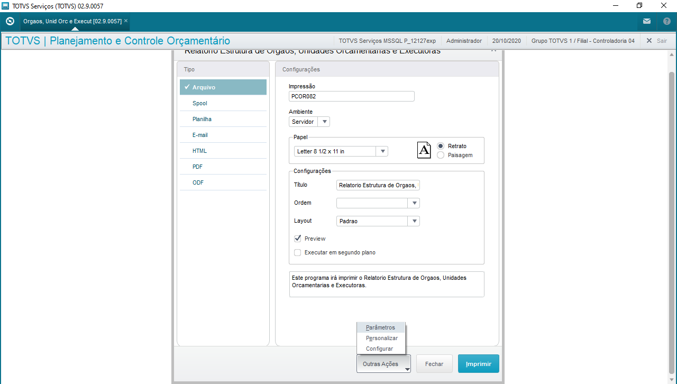
Task: Click the 'Fechar' button
Action: coord(434,364)
